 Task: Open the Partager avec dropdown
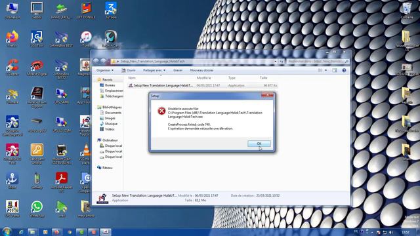[154, 70]
